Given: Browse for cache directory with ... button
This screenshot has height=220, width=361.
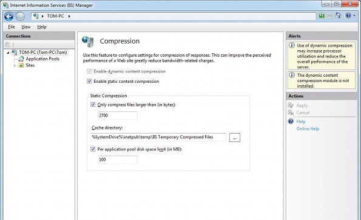Looking at the screenshot, I should tap(235, 137).
